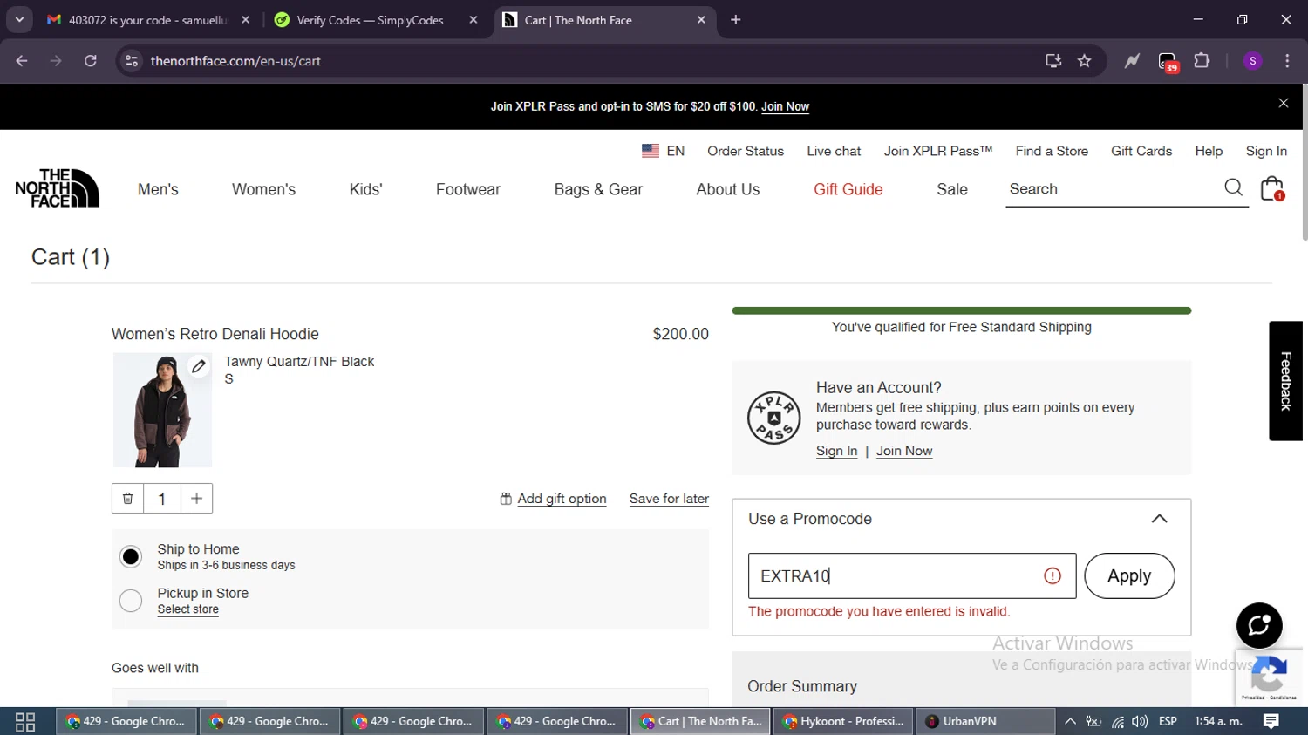
Task: Increase quantity with the plus button
Action: pyautogui.click(x=196, y=499)
